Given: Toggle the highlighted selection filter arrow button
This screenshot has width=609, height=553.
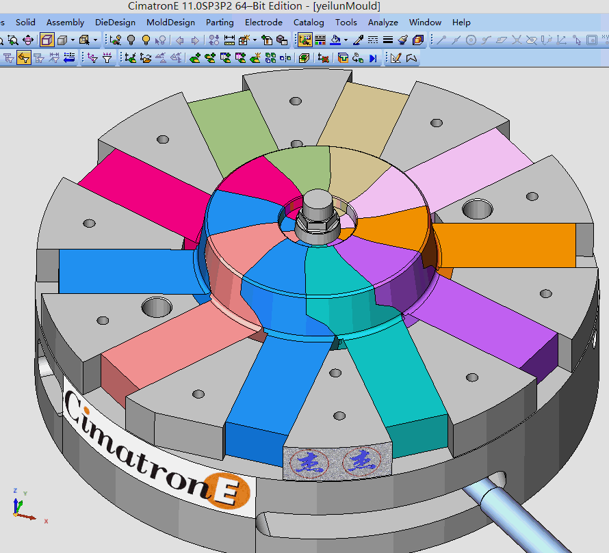Looking at the screenshot, I should tap(24, 58).
